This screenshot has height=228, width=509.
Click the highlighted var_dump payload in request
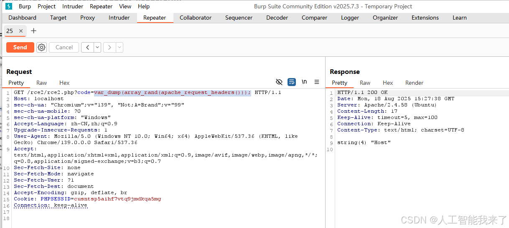(173, 92)
